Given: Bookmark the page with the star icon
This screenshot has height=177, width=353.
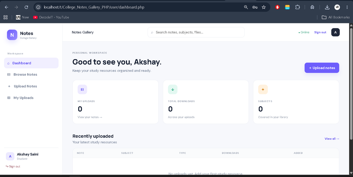Looking at the screenshot, I should (264, 7).
